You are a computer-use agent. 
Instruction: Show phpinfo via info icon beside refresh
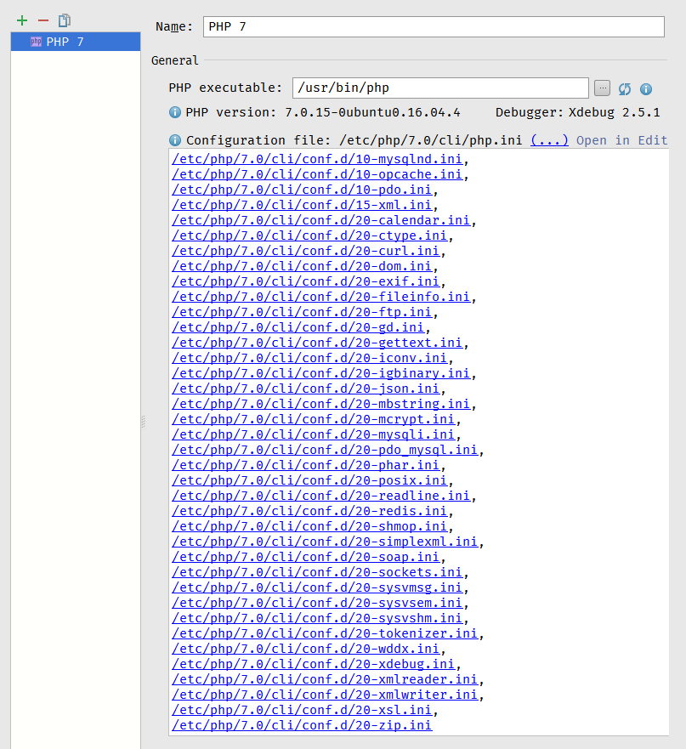pyautogui.click(x=646, y=89)
